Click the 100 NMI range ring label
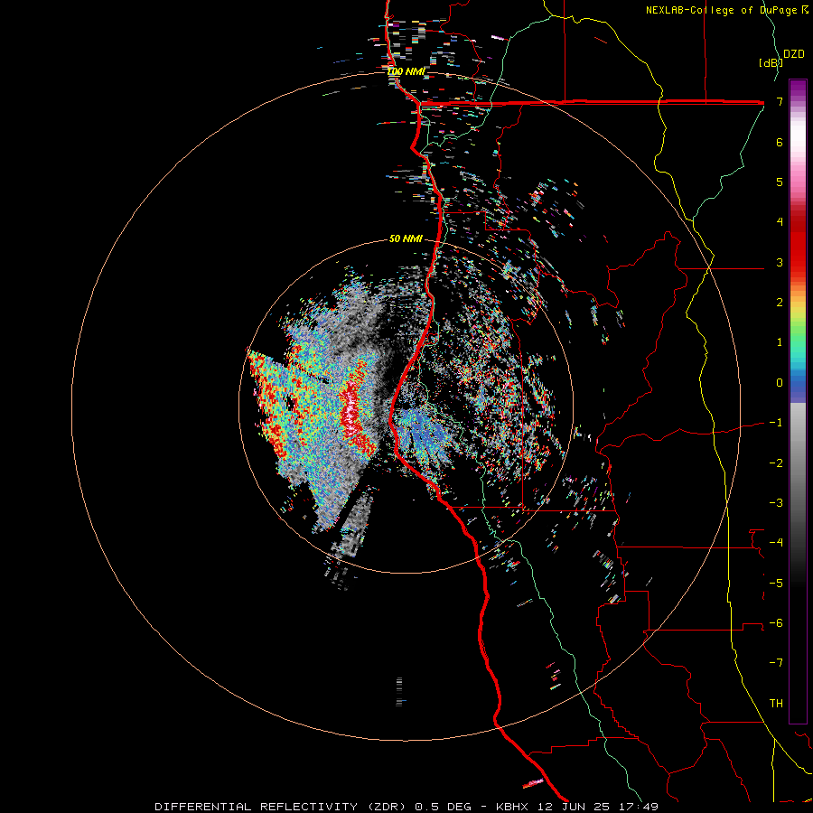This screenshot has width=813, height=813. (x=406, y=71)
